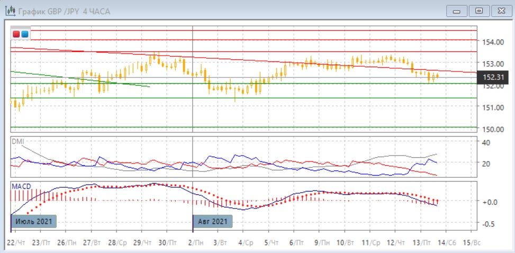
Task: Close the GBP/JPY chart window
Action: [501, 11]
